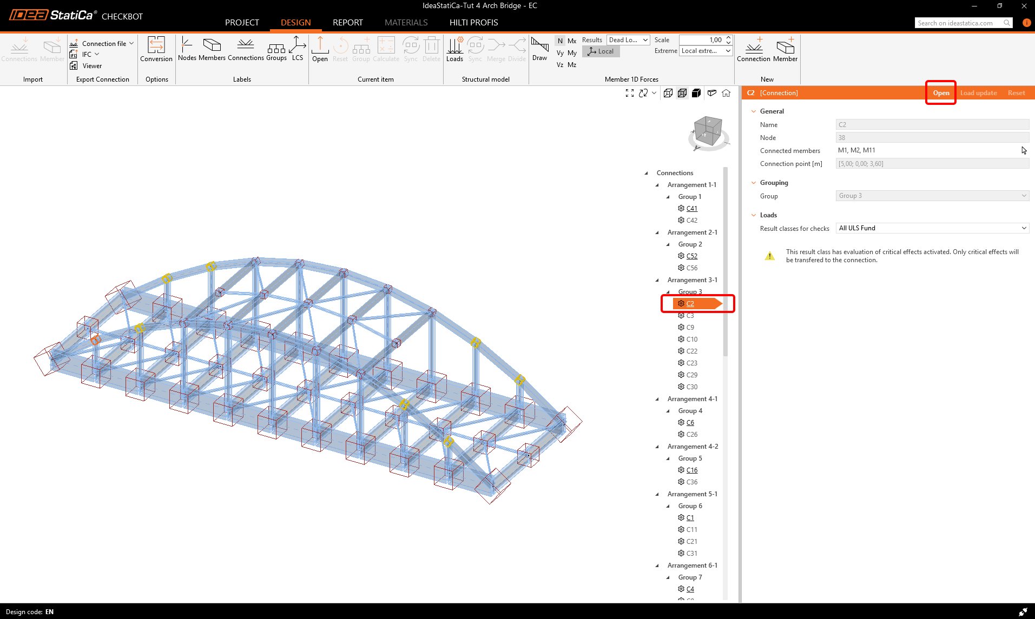1035x619 pixels.
Task: Enable the My force component
Action: [572, 53]
